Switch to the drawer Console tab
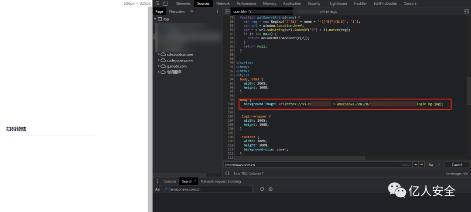 click(170, 181)
